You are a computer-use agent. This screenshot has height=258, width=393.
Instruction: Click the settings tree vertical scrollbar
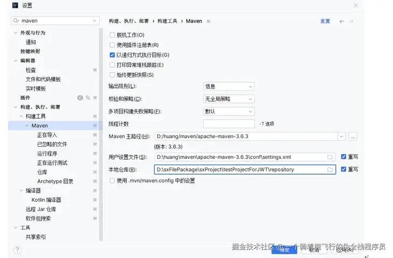(101, 134)
